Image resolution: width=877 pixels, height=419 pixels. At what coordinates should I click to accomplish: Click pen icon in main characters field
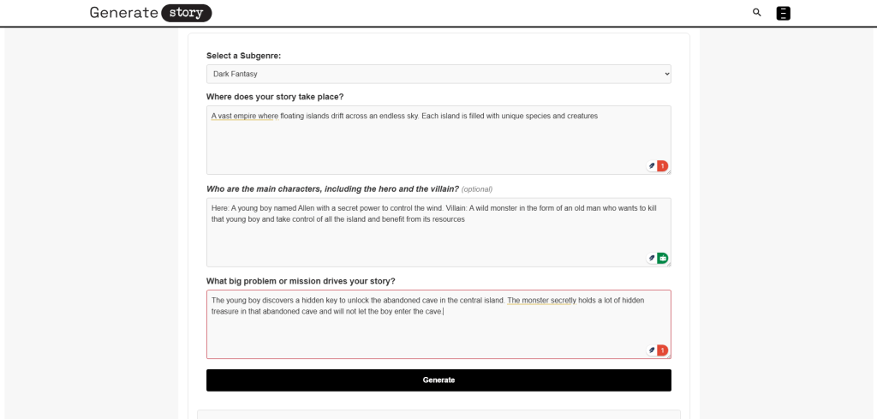[652, 258]
